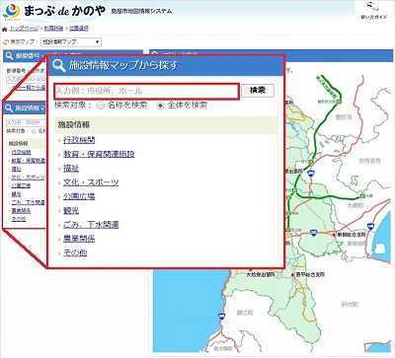The height and width of the screenshot is (358, 395).
Task: Click the home icon beside トップページ
Action: [x=5, y=30]
